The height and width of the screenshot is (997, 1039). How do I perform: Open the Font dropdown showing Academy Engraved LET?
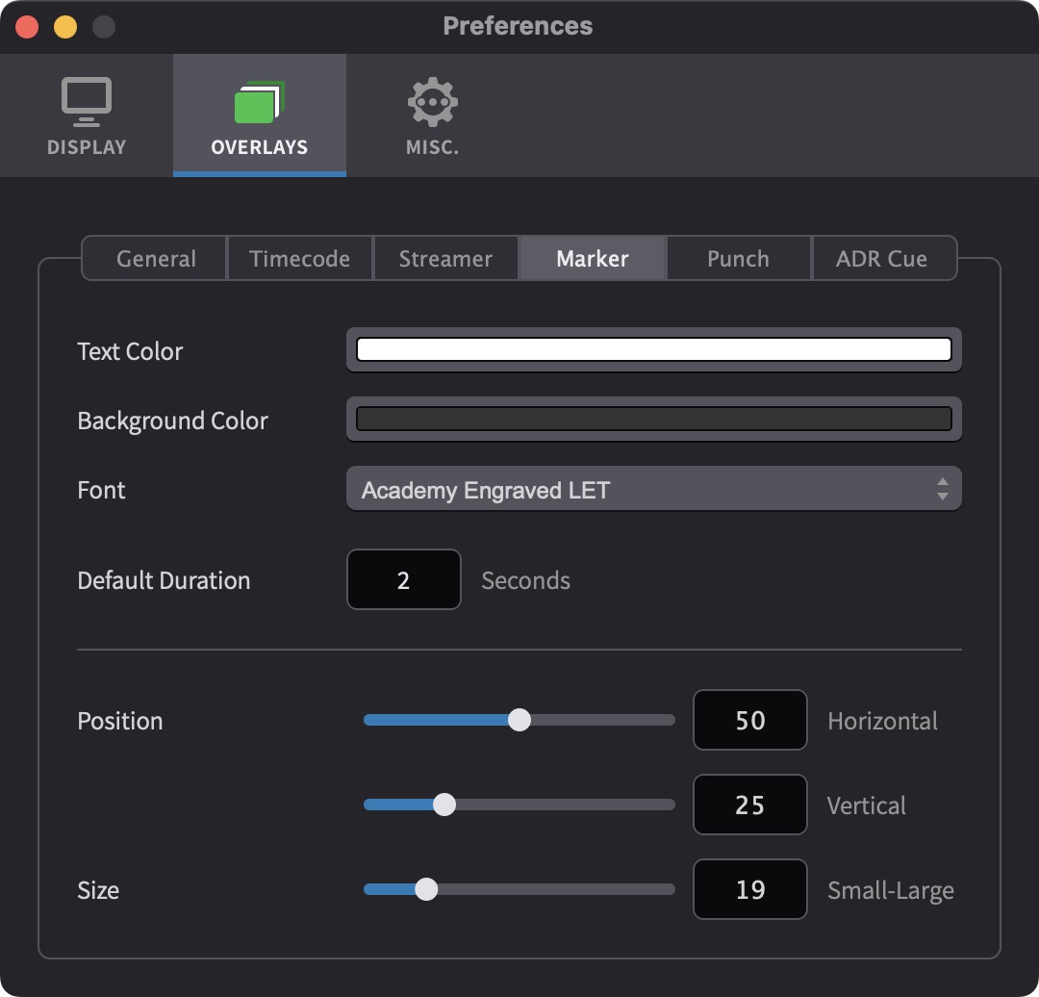[654, 489]
